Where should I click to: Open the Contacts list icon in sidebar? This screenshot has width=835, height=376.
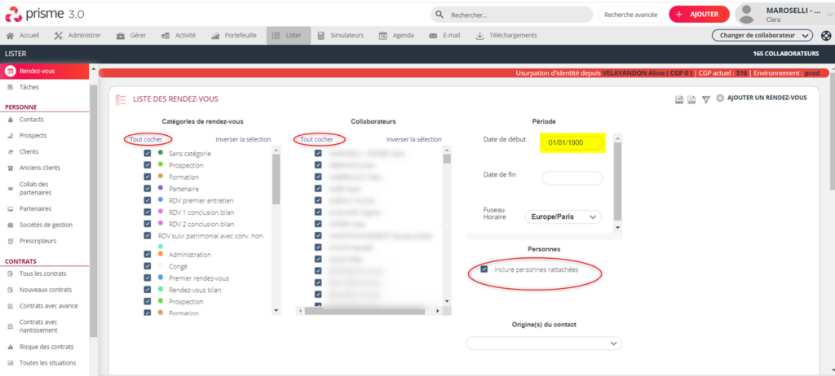(10, 120)
